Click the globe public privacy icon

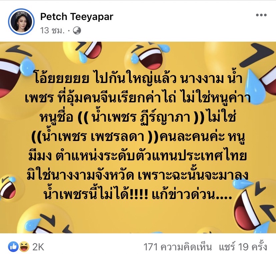[77, 30]
